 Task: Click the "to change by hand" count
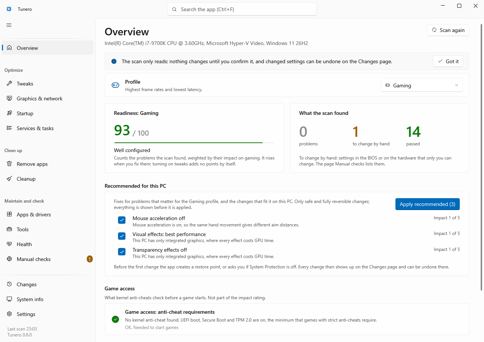point(356,132)
